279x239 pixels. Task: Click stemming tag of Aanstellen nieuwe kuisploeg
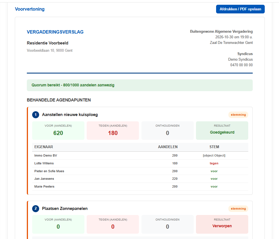point(238,115)
